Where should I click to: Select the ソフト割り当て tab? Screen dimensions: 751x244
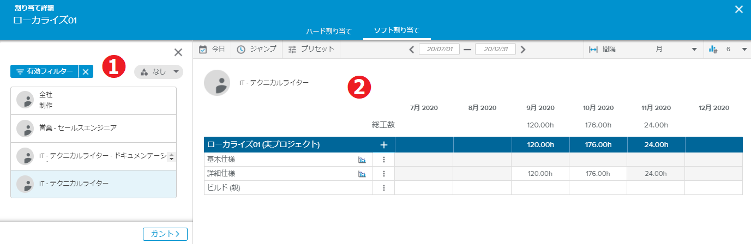pos(396,30)
